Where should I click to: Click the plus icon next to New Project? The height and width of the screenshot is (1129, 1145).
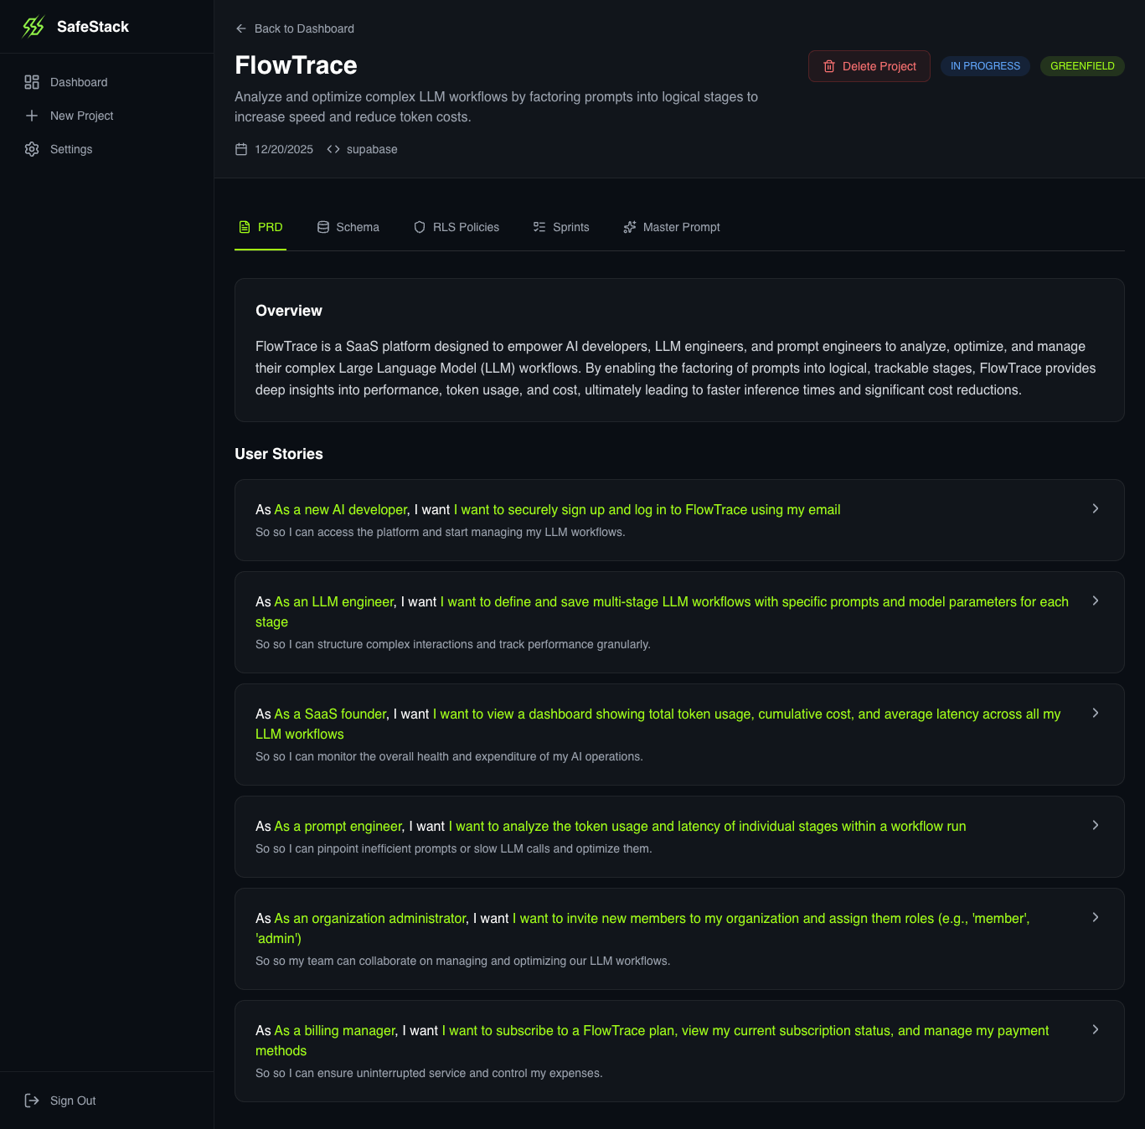click(x=32, y=116)
